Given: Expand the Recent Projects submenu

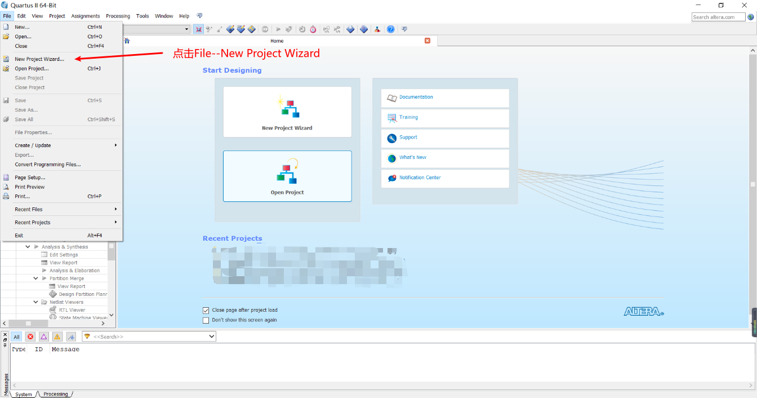Looking at the screenshot, I should (x=62, y=222).
